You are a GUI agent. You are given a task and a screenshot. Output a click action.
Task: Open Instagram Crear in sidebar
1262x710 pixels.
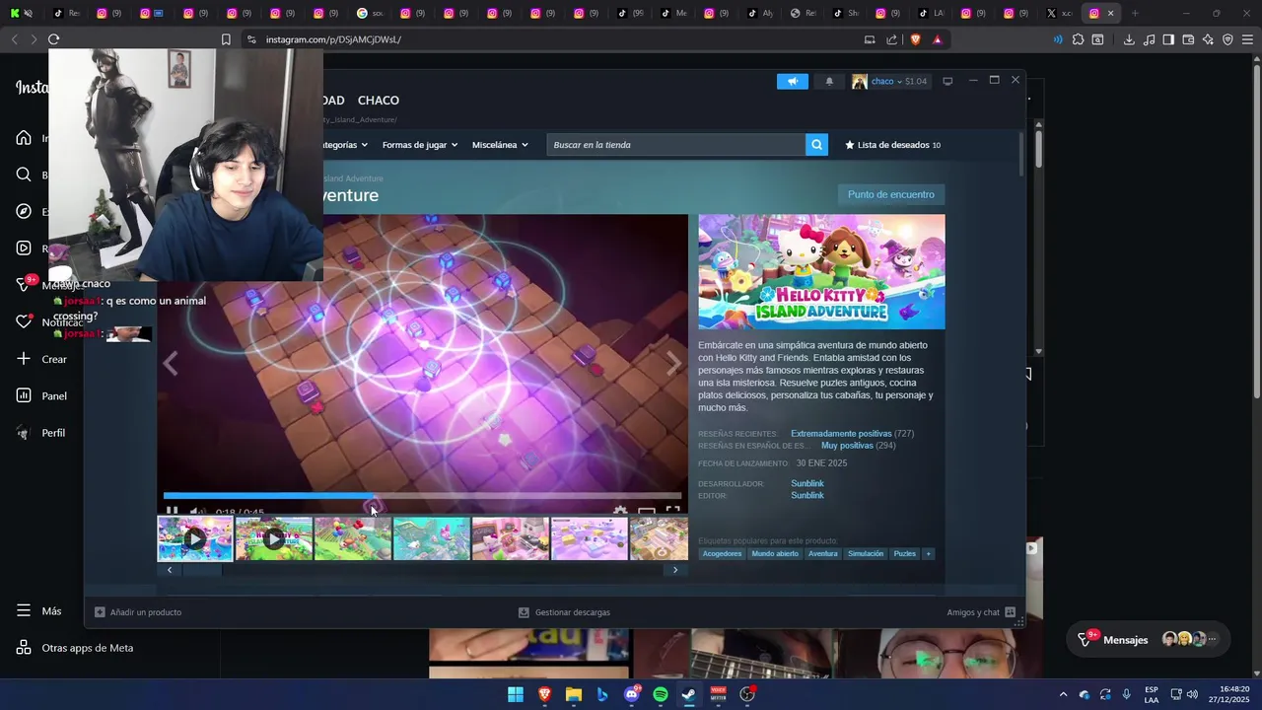41,359
